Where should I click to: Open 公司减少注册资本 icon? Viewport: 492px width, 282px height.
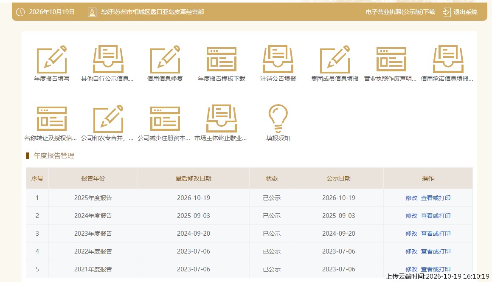(x=165, y=119)
